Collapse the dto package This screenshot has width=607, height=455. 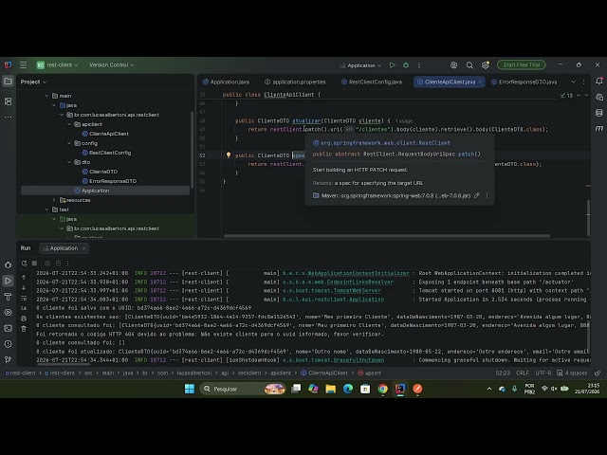pos(69,162)
